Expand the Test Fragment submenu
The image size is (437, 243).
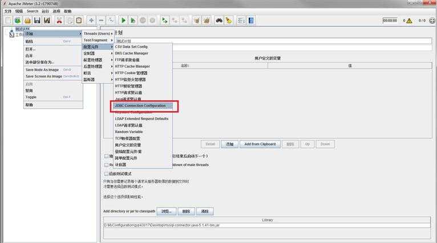pos(98,40)
